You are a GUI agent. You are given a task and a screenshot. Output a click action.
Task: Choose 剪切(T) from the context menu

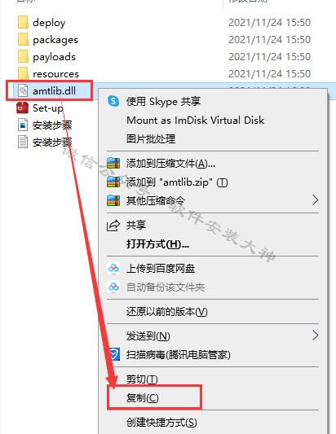click(142, 379)
